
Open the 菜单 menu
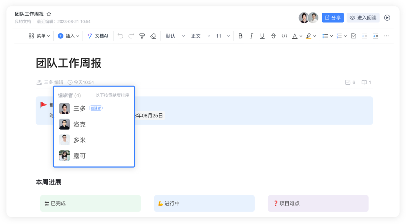click(39, 36)
